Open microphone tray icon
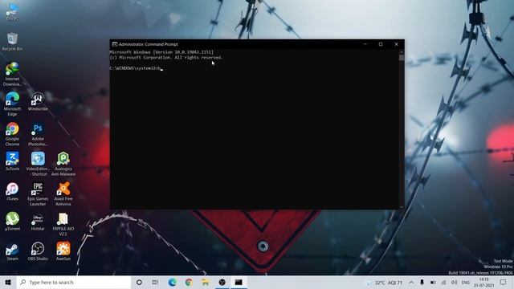514x289 pixels. pyautogui.click(x=422, y=283)
